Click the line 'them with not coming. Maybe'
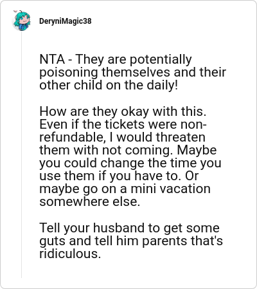 click(128, 150)
